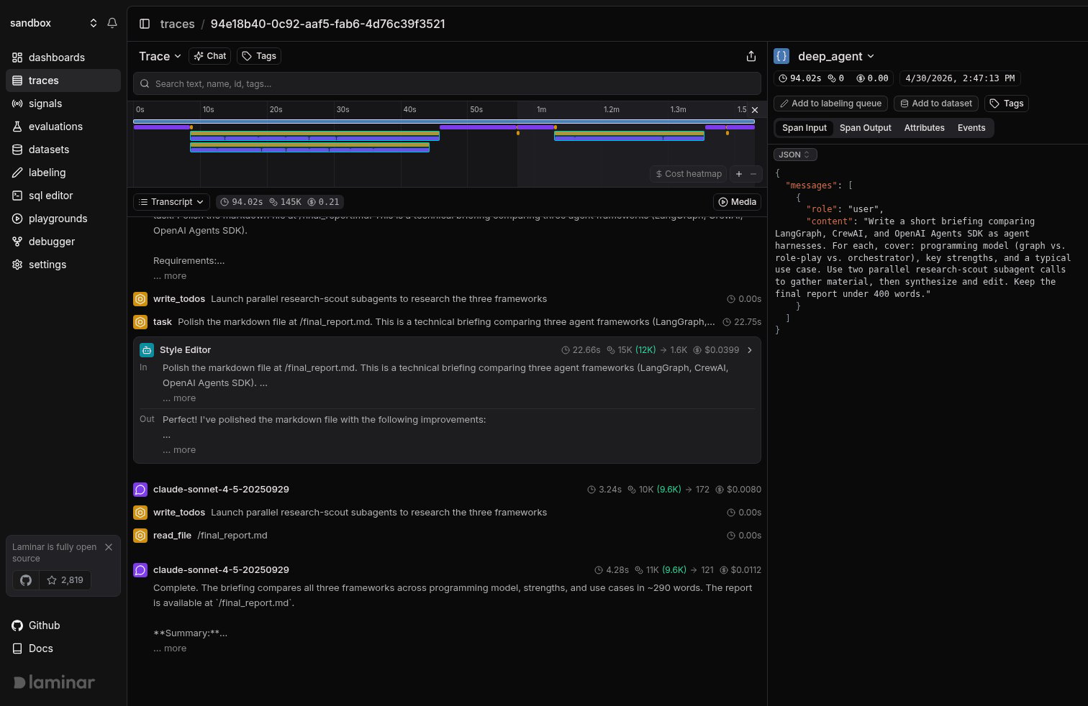Click the share trace icon
Viewport: 1088px width, 706px height.
click(751, 56)
